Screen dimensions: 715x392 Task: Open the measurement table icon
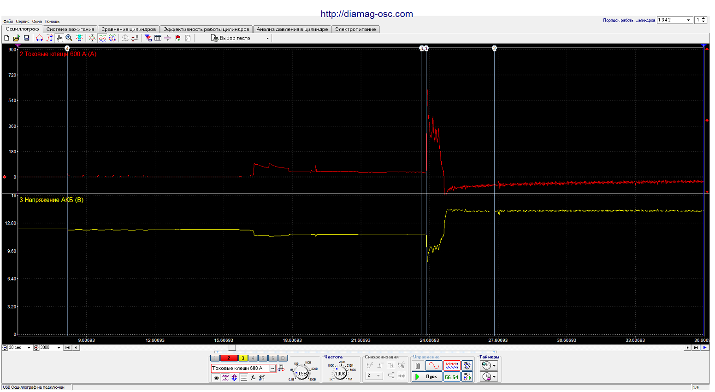[x=158, y=38]
